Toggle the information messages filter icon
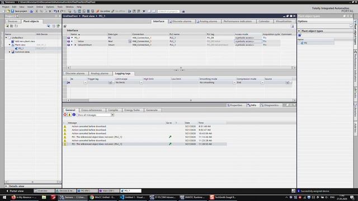 [74, 115]
